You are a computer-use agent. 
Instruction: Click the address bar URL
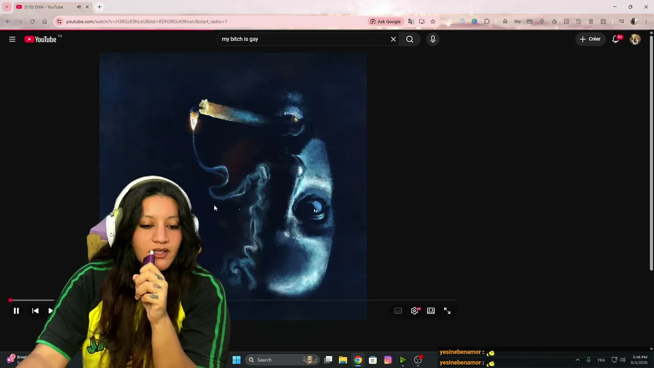(146, 21)
